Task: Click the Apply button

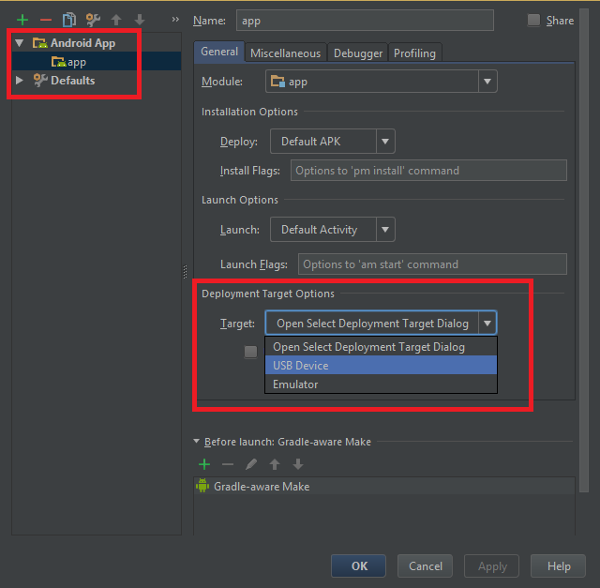Action: [491, 565]
